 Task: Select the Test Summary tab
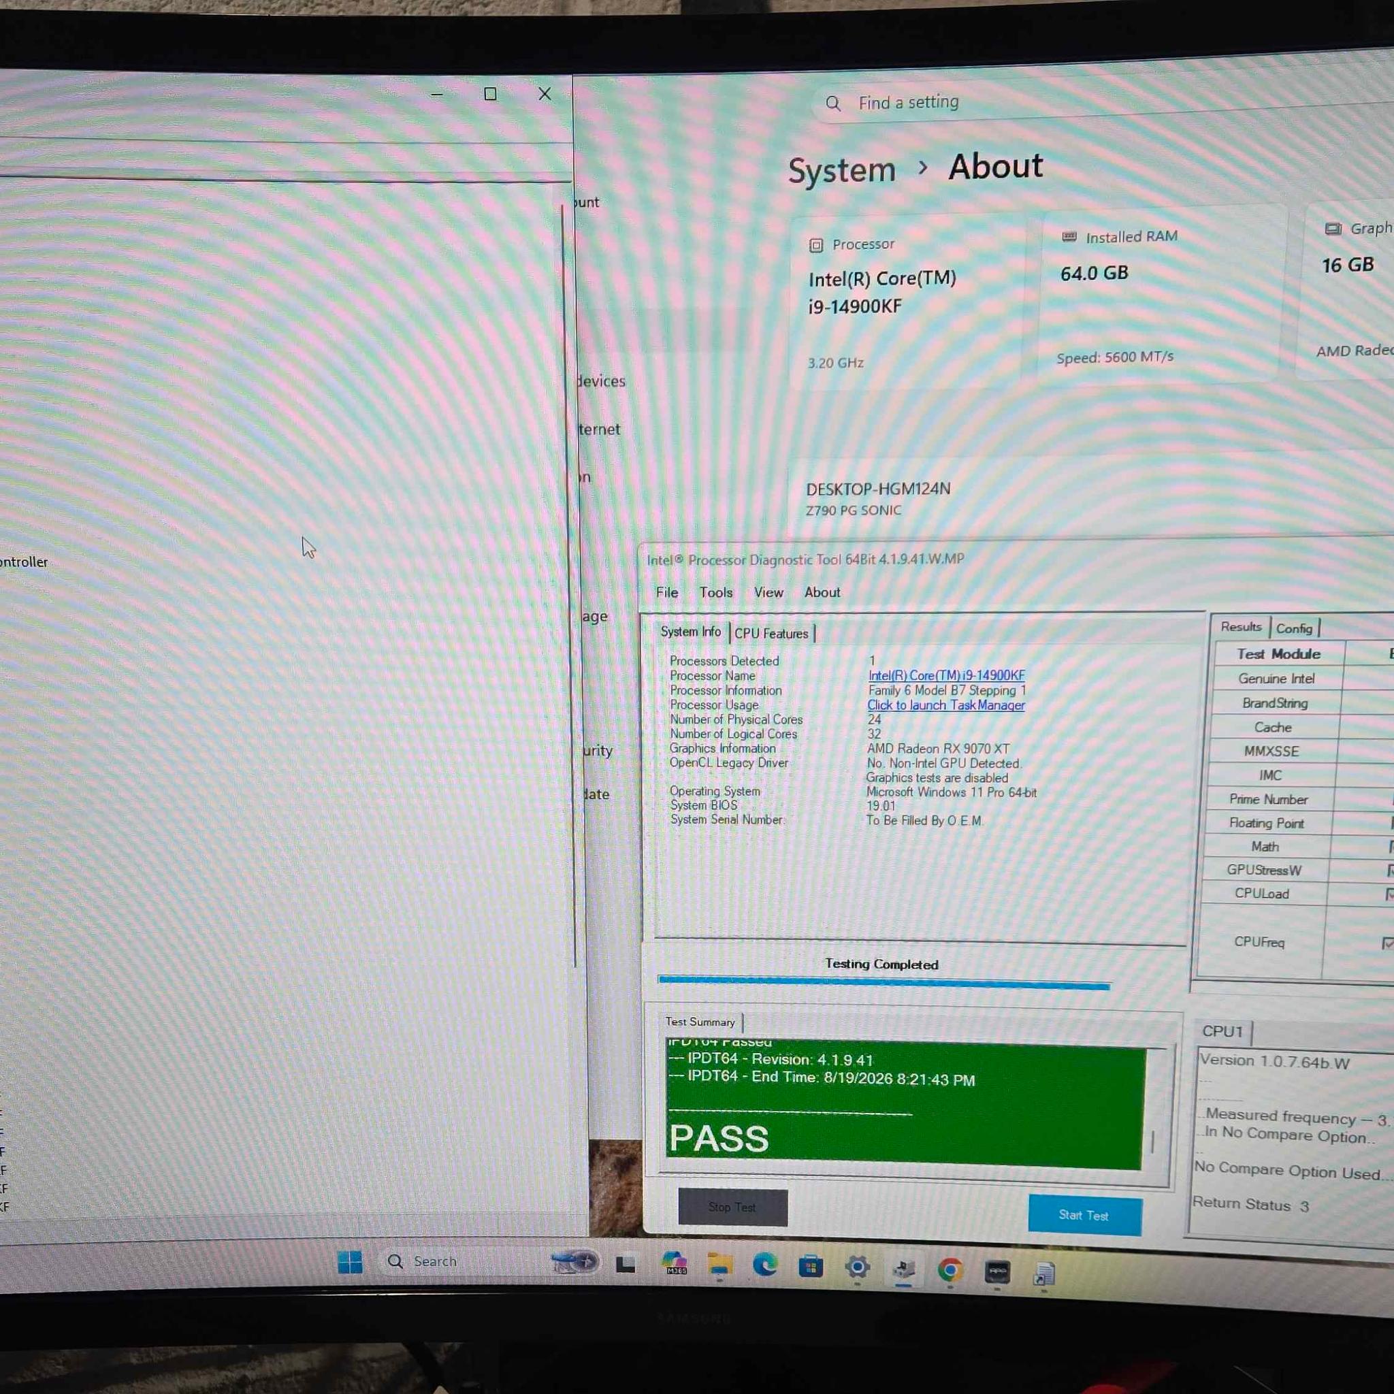(x=700, y=1022)
